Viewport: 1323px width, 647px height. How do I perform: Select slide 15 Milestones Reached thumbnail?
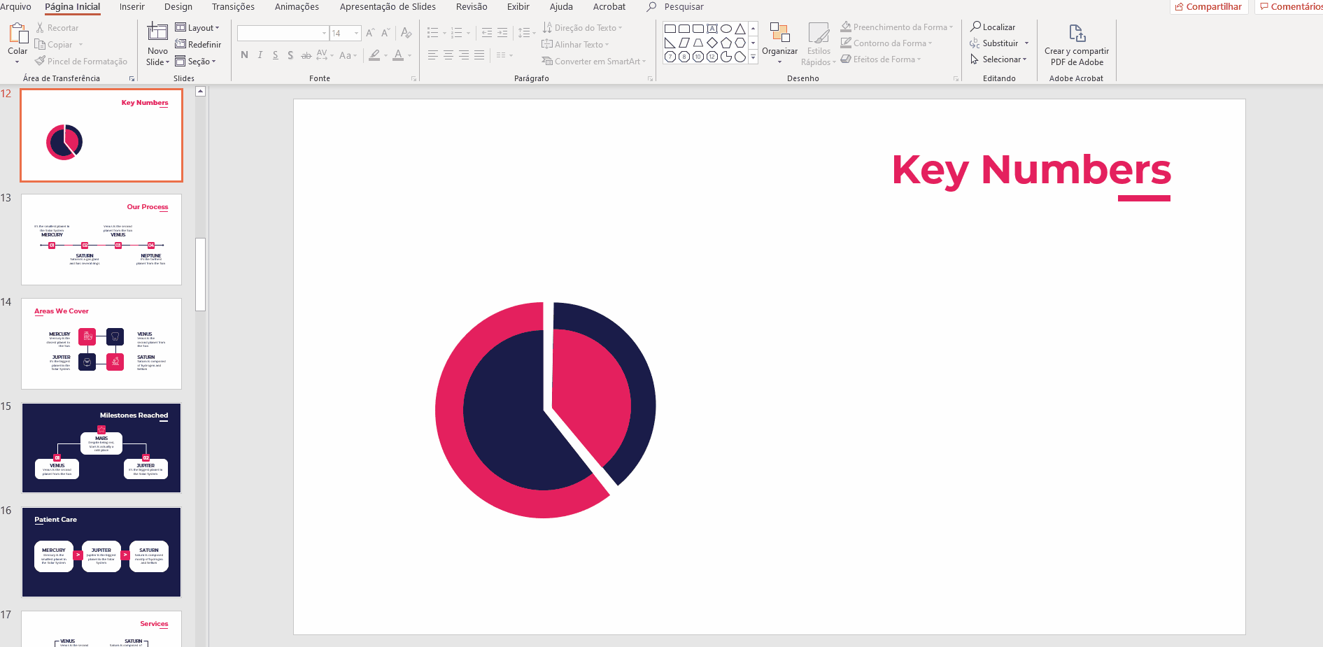tap(101, 448)
